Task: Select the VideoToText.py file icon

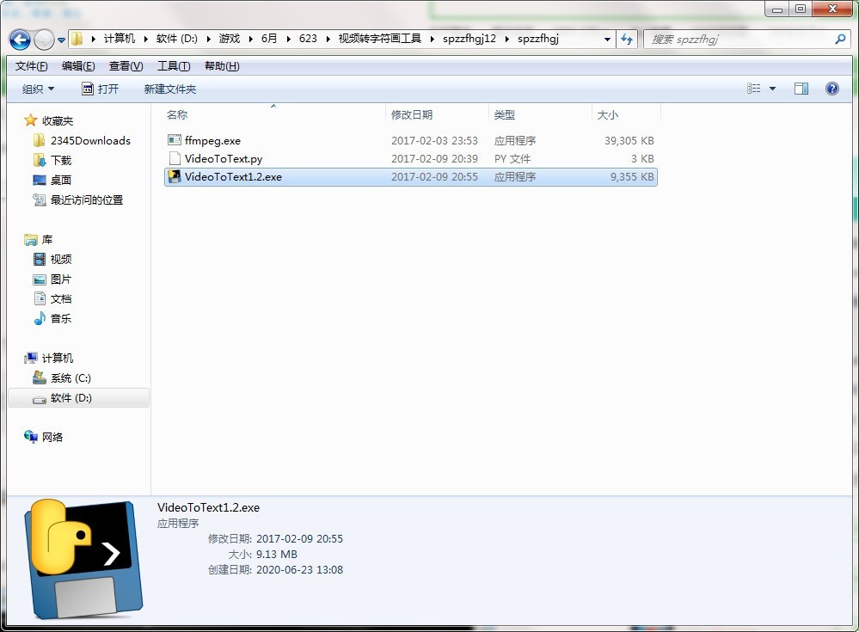Action: [175, 158]
